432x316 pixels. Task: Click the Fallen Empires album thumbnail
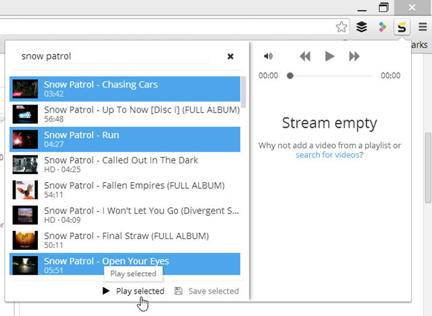point(25,190)
